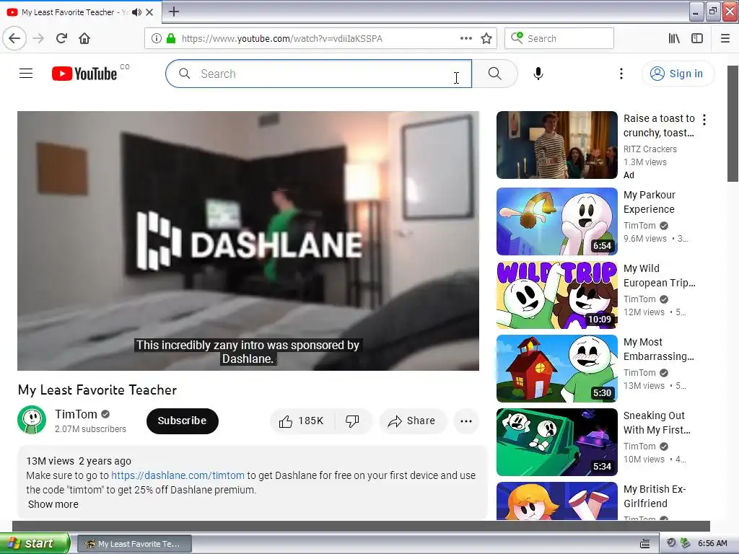Open the dashlane.com/timtom link
The height and width of the screenshot is (554, 739).
point(178,475)
